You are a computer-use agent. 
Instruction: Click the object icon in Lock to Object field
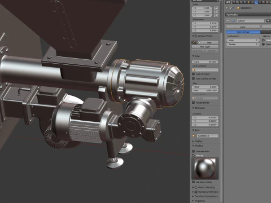(194, 70)
